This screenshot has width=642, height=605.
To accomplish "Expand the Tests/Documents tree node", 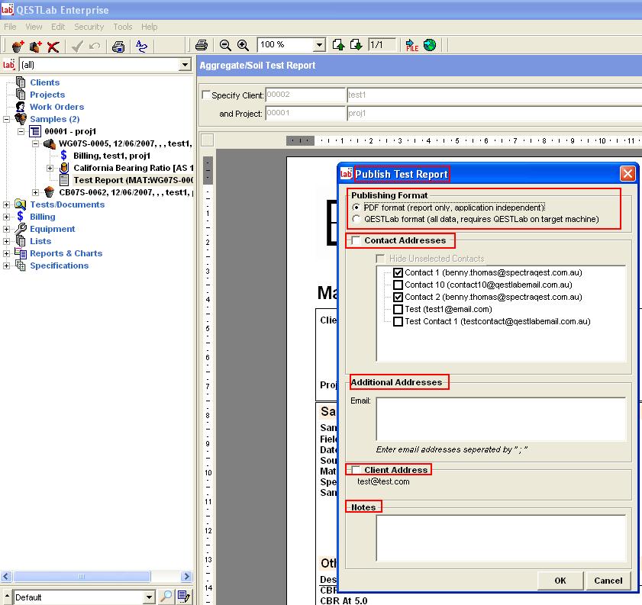I will pos(7,204).
